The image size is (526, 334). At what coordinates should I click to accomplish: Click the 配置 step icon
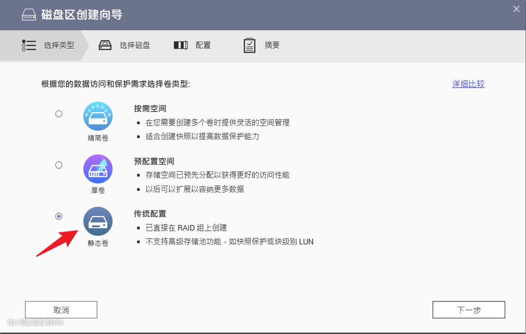181,45
